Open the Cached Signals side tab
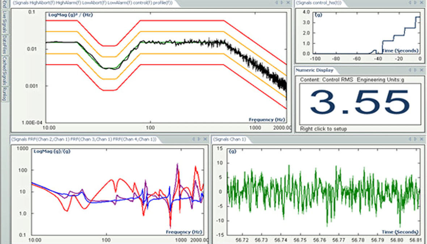Screen dimensions: 427x244 (4, 70)
